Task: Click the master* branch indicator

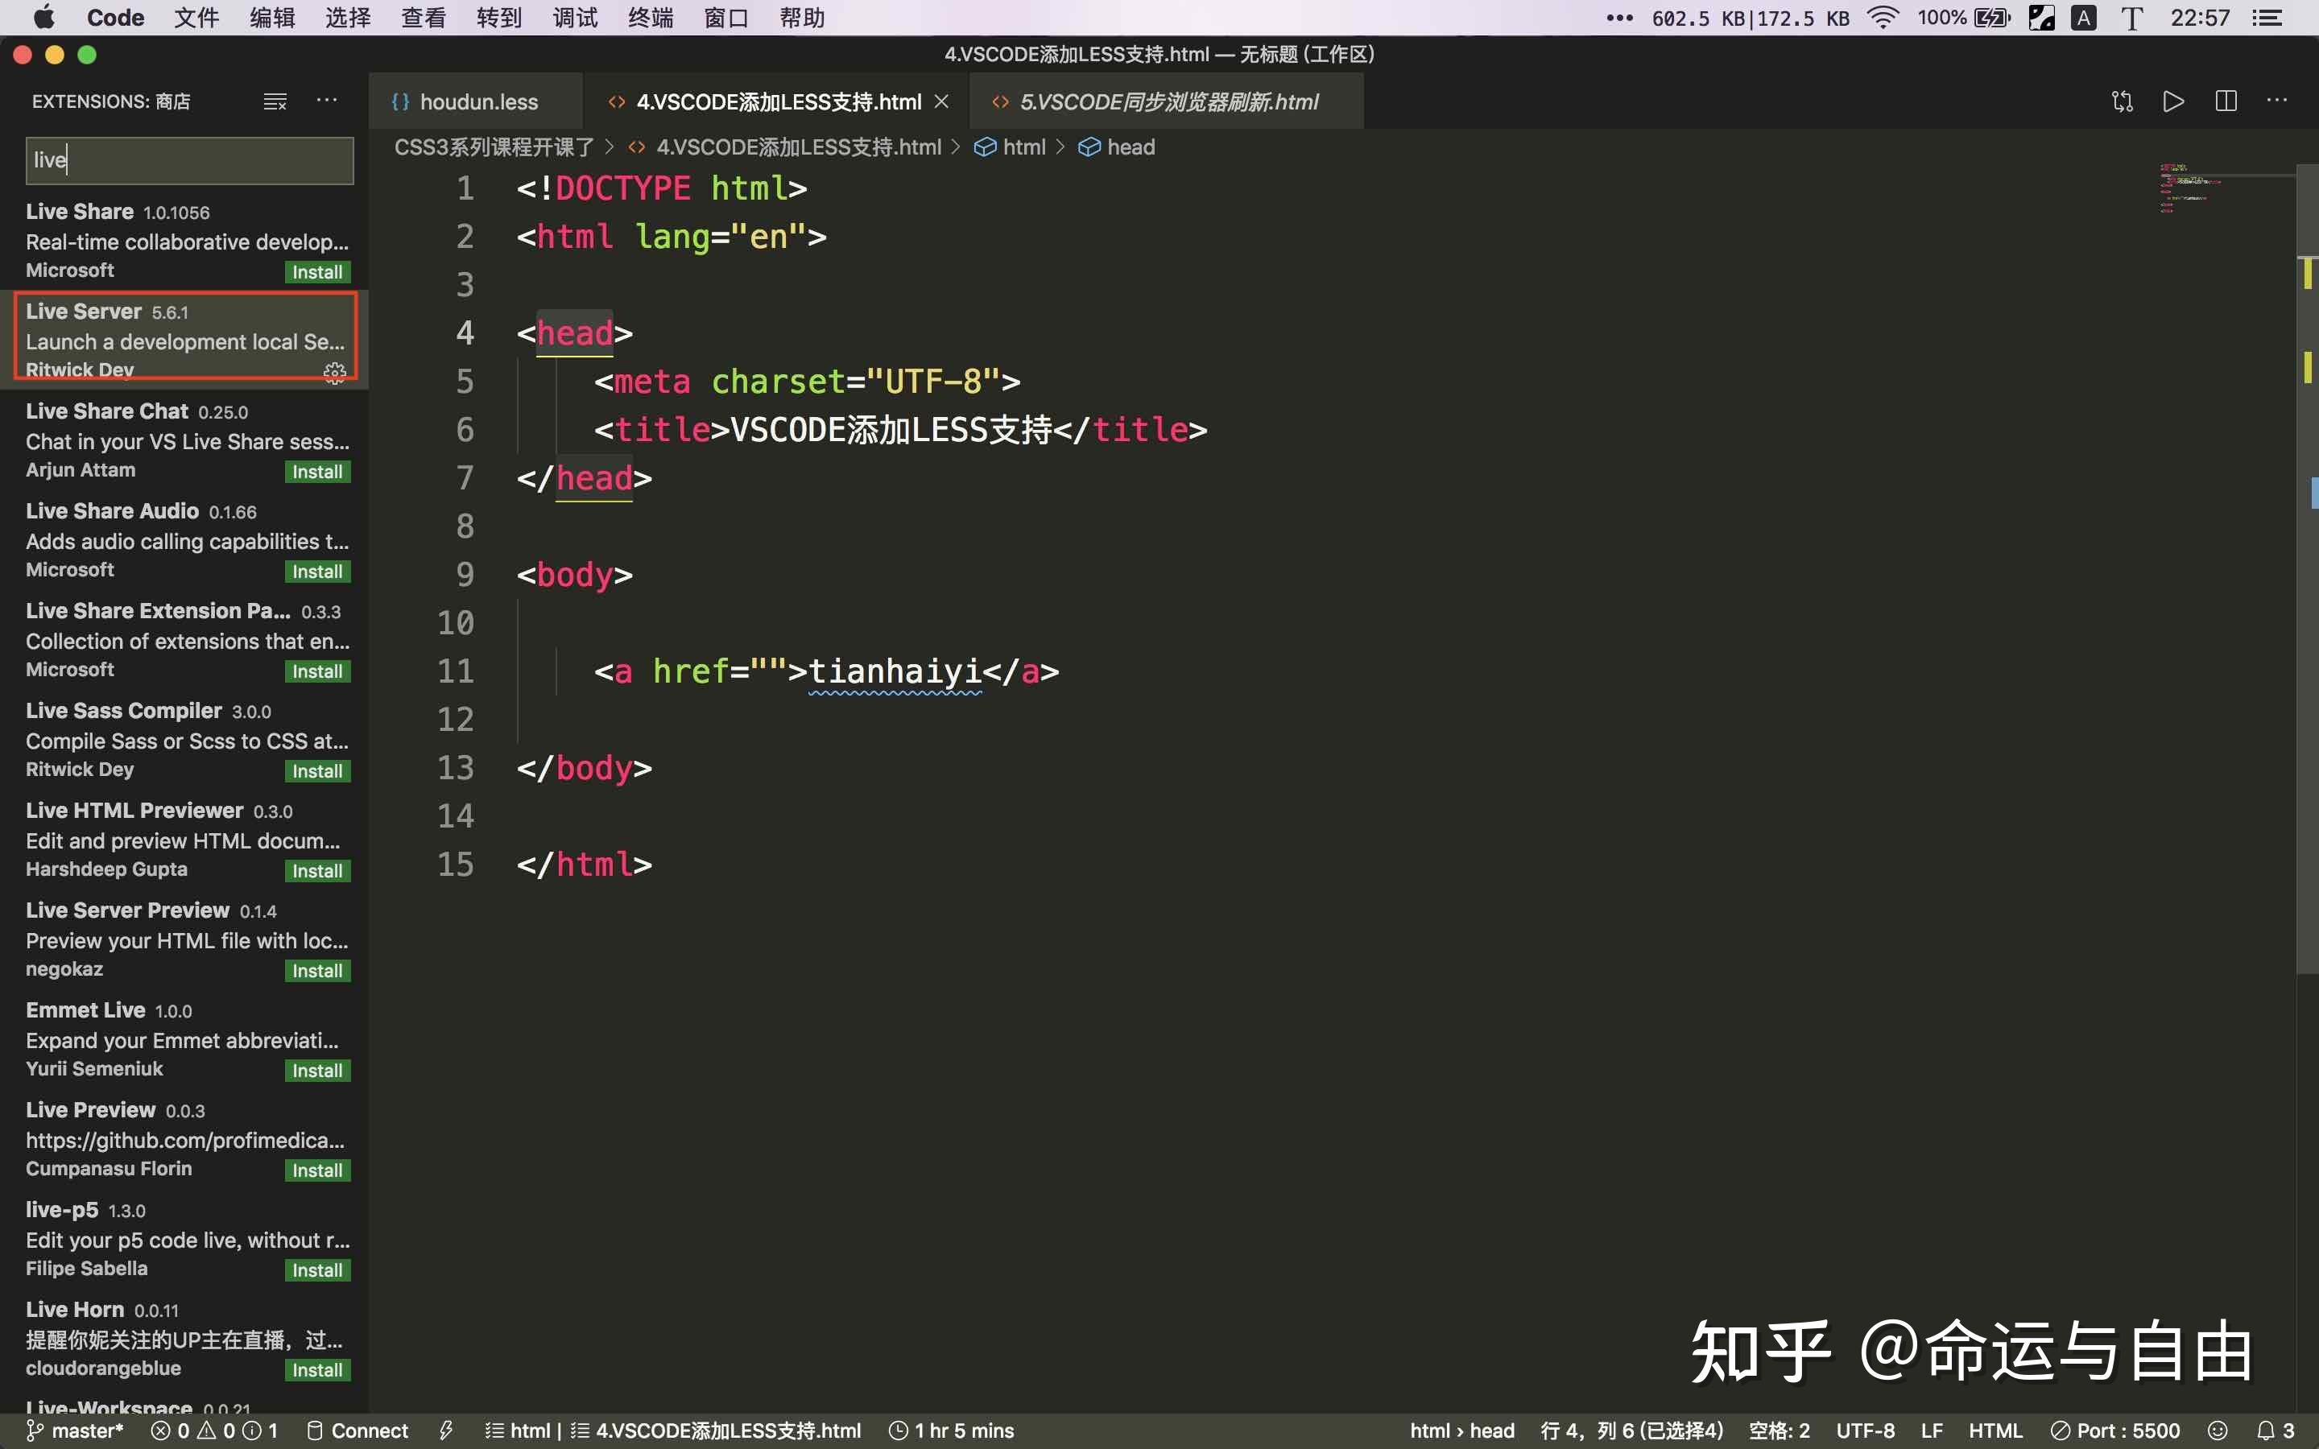Action: coord(75,1430)
